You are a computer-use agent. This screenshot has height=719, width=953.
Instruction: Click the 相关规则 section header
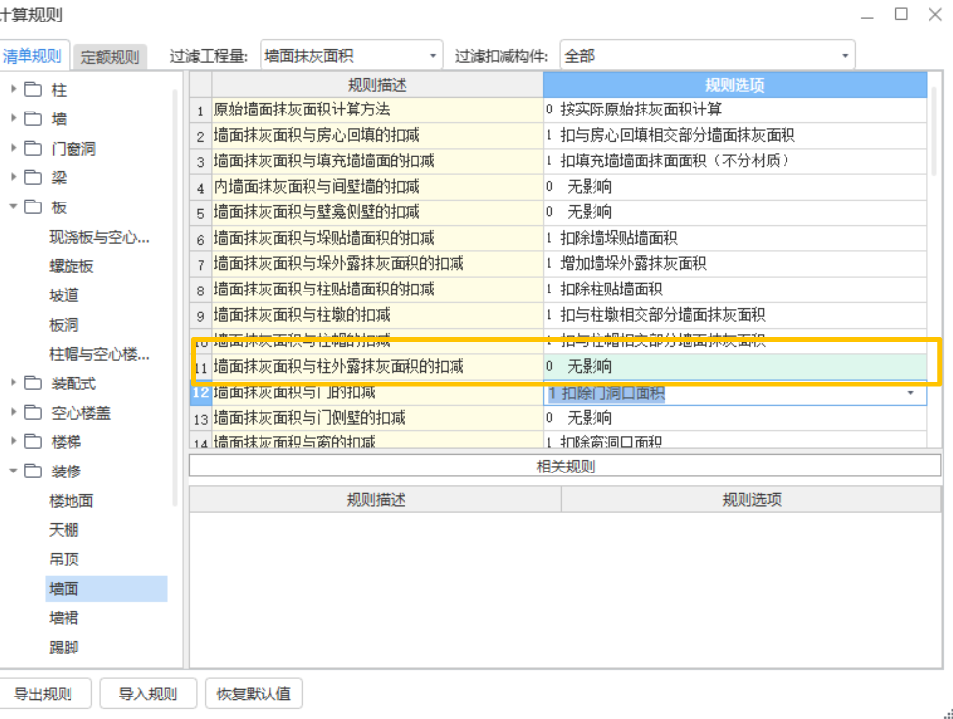click(x=565, y=466)
